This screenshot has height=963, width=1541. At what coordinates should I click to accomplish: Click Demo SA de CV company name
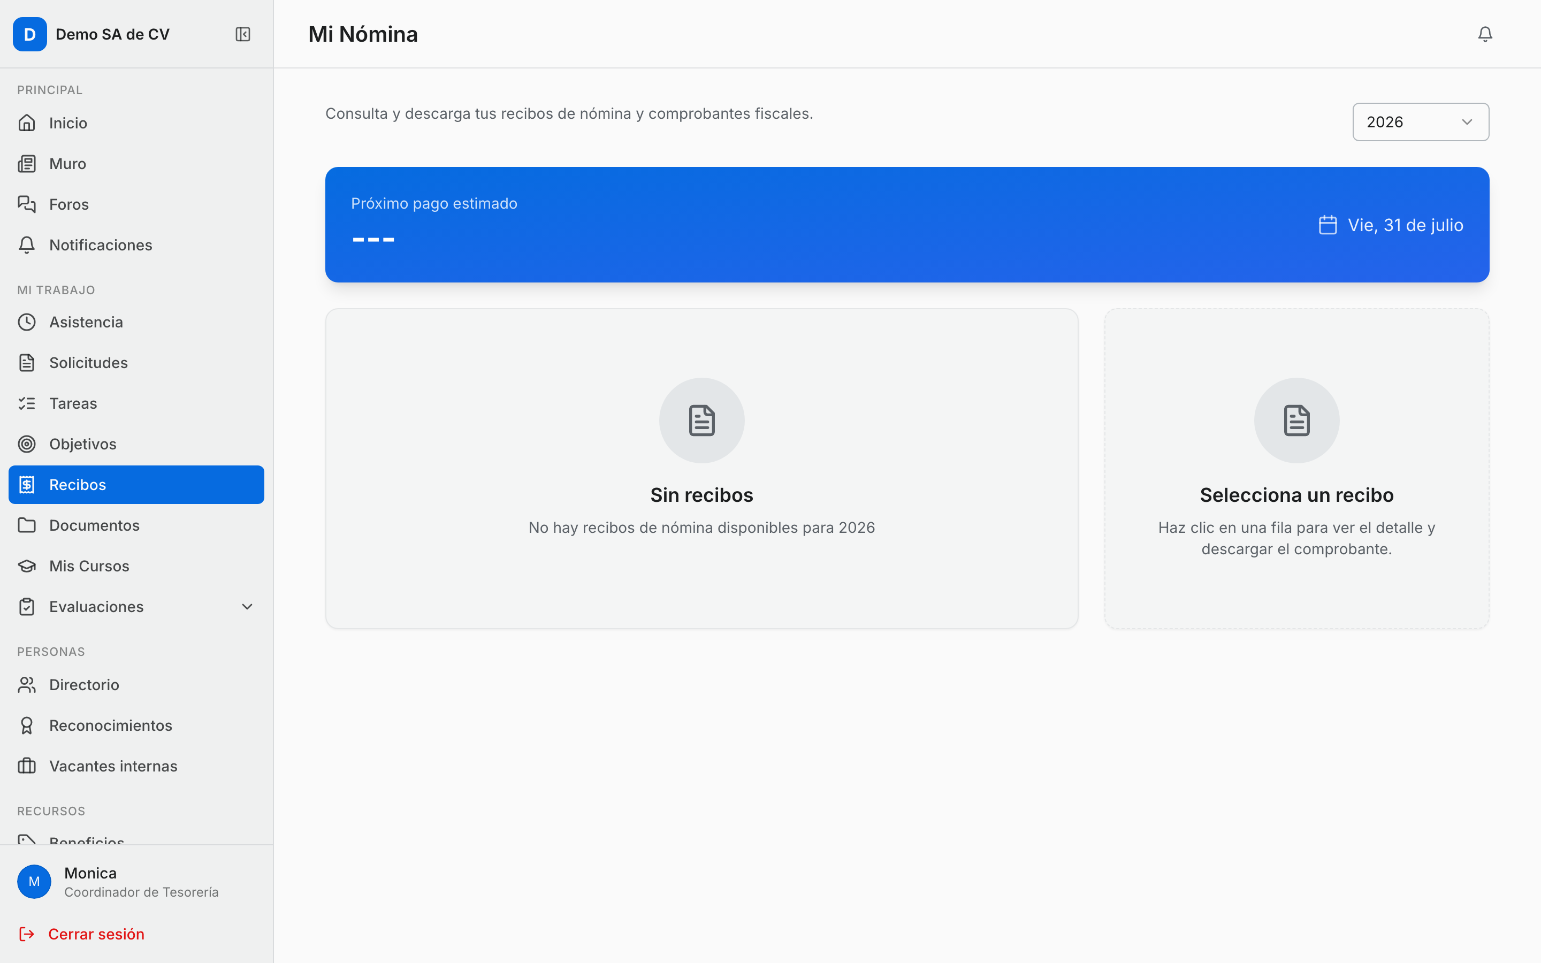tap(113, 34)
